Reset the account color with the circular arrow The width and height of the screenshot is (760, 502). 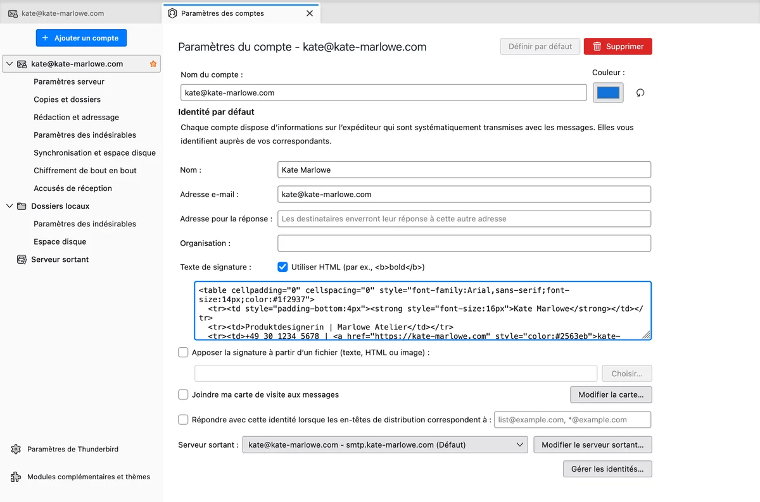640,93
